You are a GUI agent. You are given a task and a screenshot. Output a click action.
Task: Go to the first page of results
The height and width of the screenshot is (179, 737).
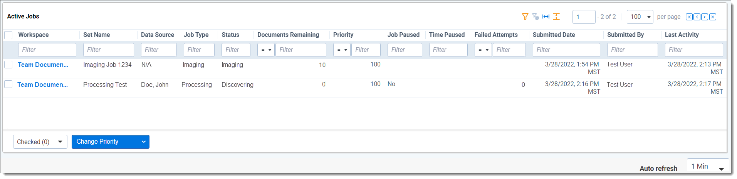[x=689, y=17]
